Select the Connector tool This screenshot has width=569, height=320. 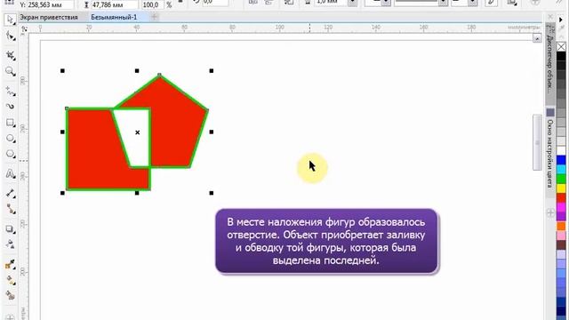coord(10,209)
